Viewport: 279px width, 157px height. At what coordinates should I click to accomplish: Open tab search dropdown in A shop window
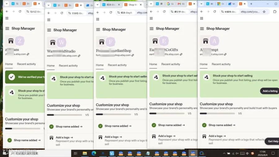[201, 4]
